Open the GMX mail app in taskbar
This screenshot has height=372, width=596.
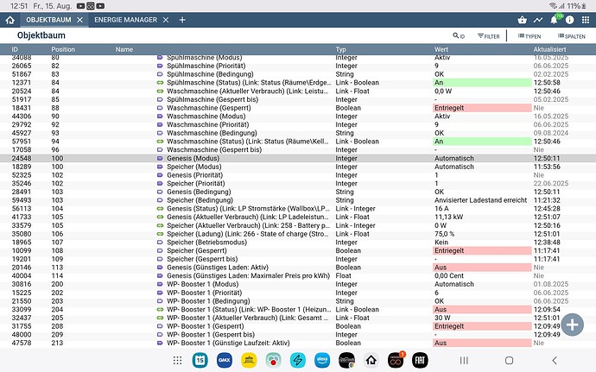225,360
